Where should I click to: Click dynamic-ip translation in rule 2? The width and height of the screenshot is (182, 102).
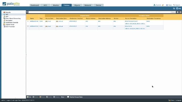pyautogui.click(x=128, y=26)
